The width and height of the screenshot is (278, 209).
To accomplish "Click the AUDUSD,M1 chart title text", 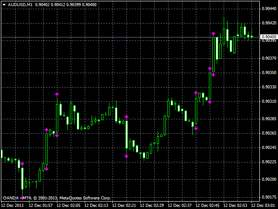I will click(x=20, y=4).
